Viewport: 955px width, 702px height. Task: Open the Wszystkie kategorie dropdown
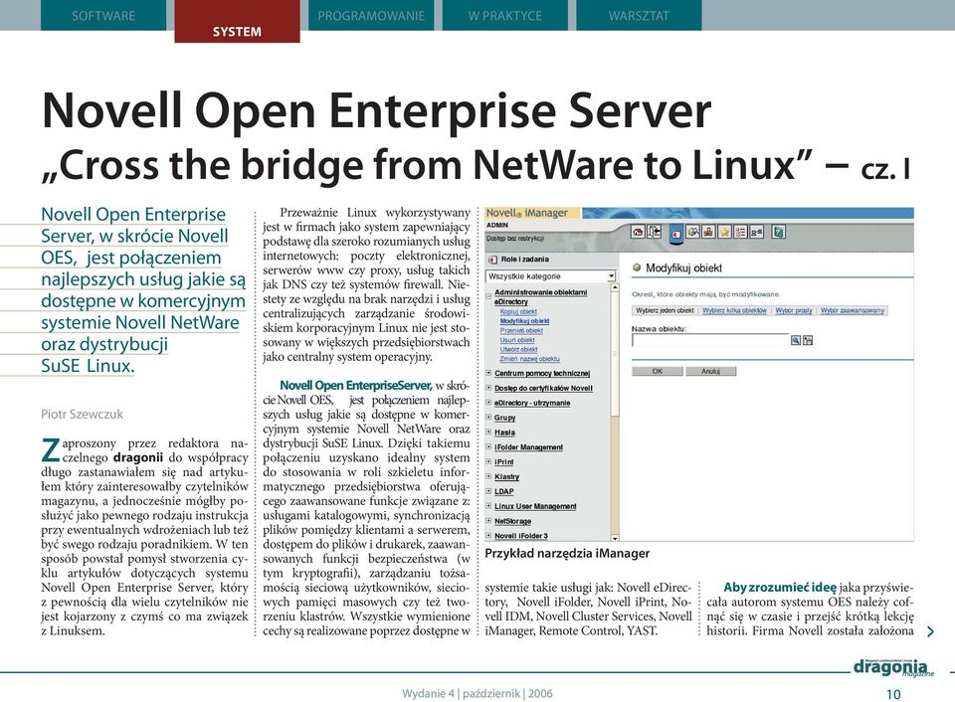(551, 276)
